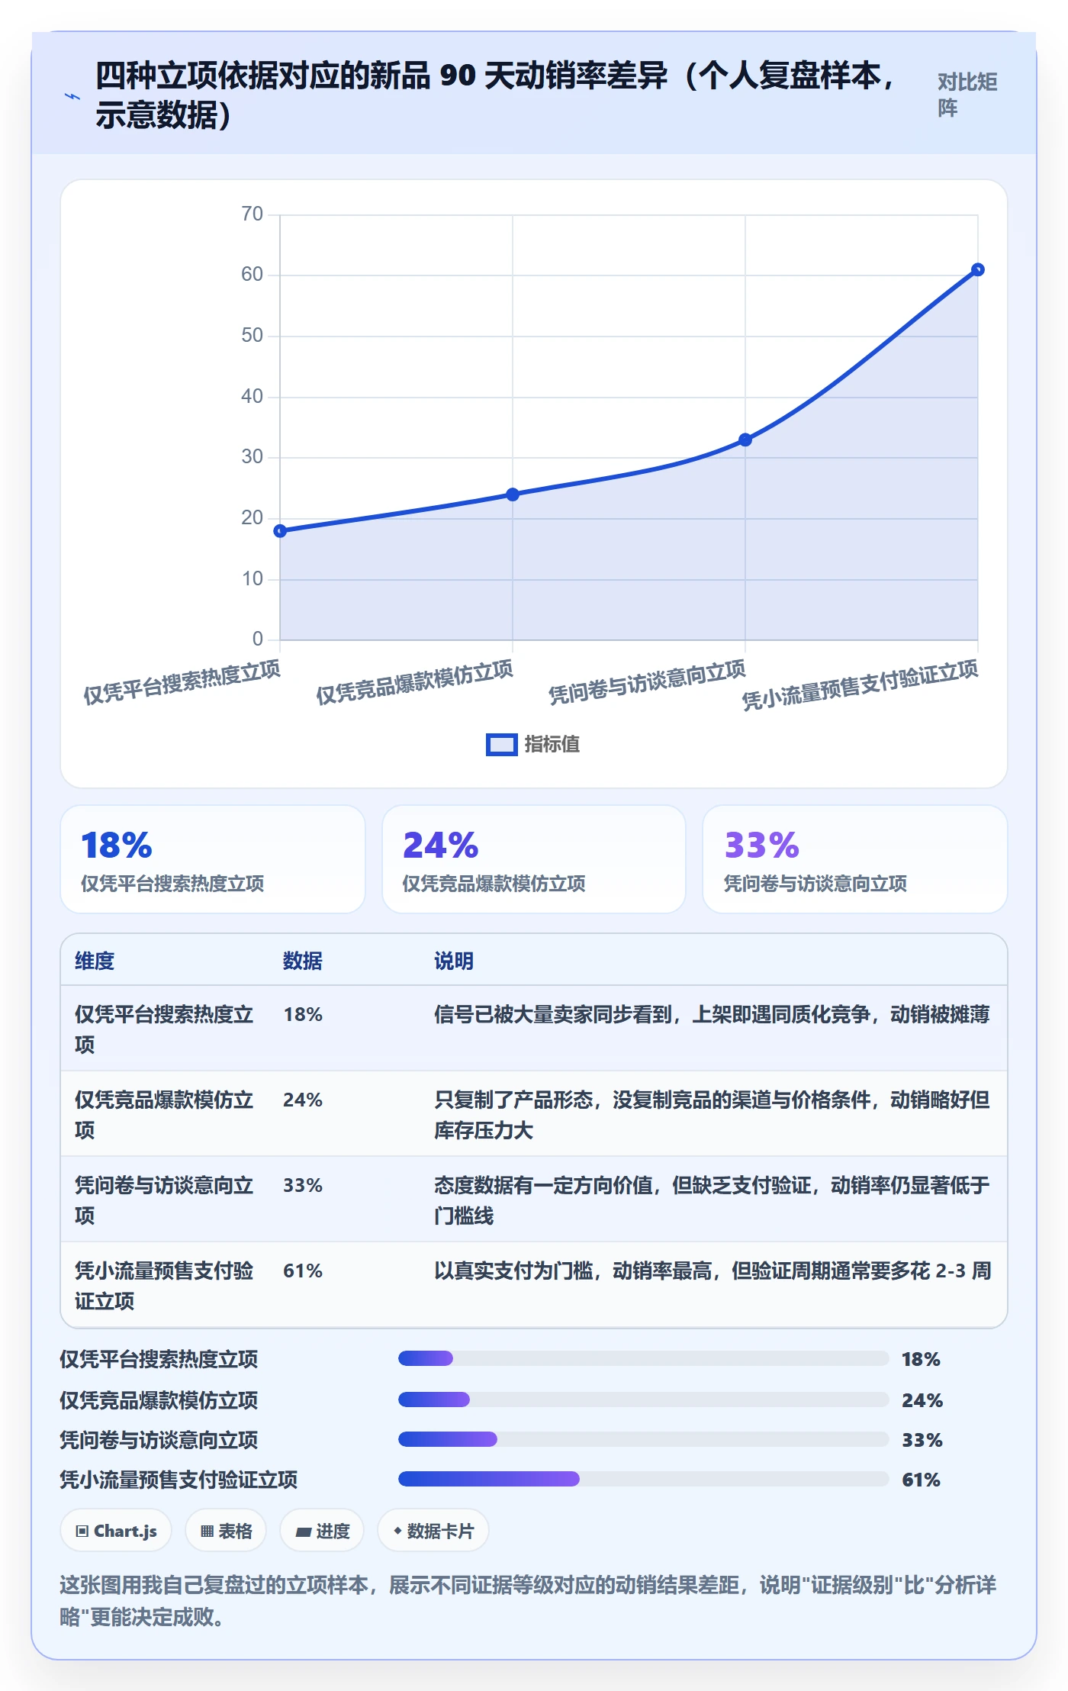Click the main title 四种立项依据对应的新品

click(496, 95)
